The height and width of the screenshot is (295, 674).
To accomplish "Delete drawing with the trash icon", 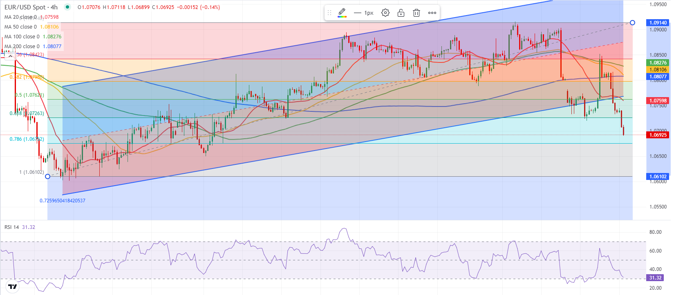I will (x=416, y=13).
